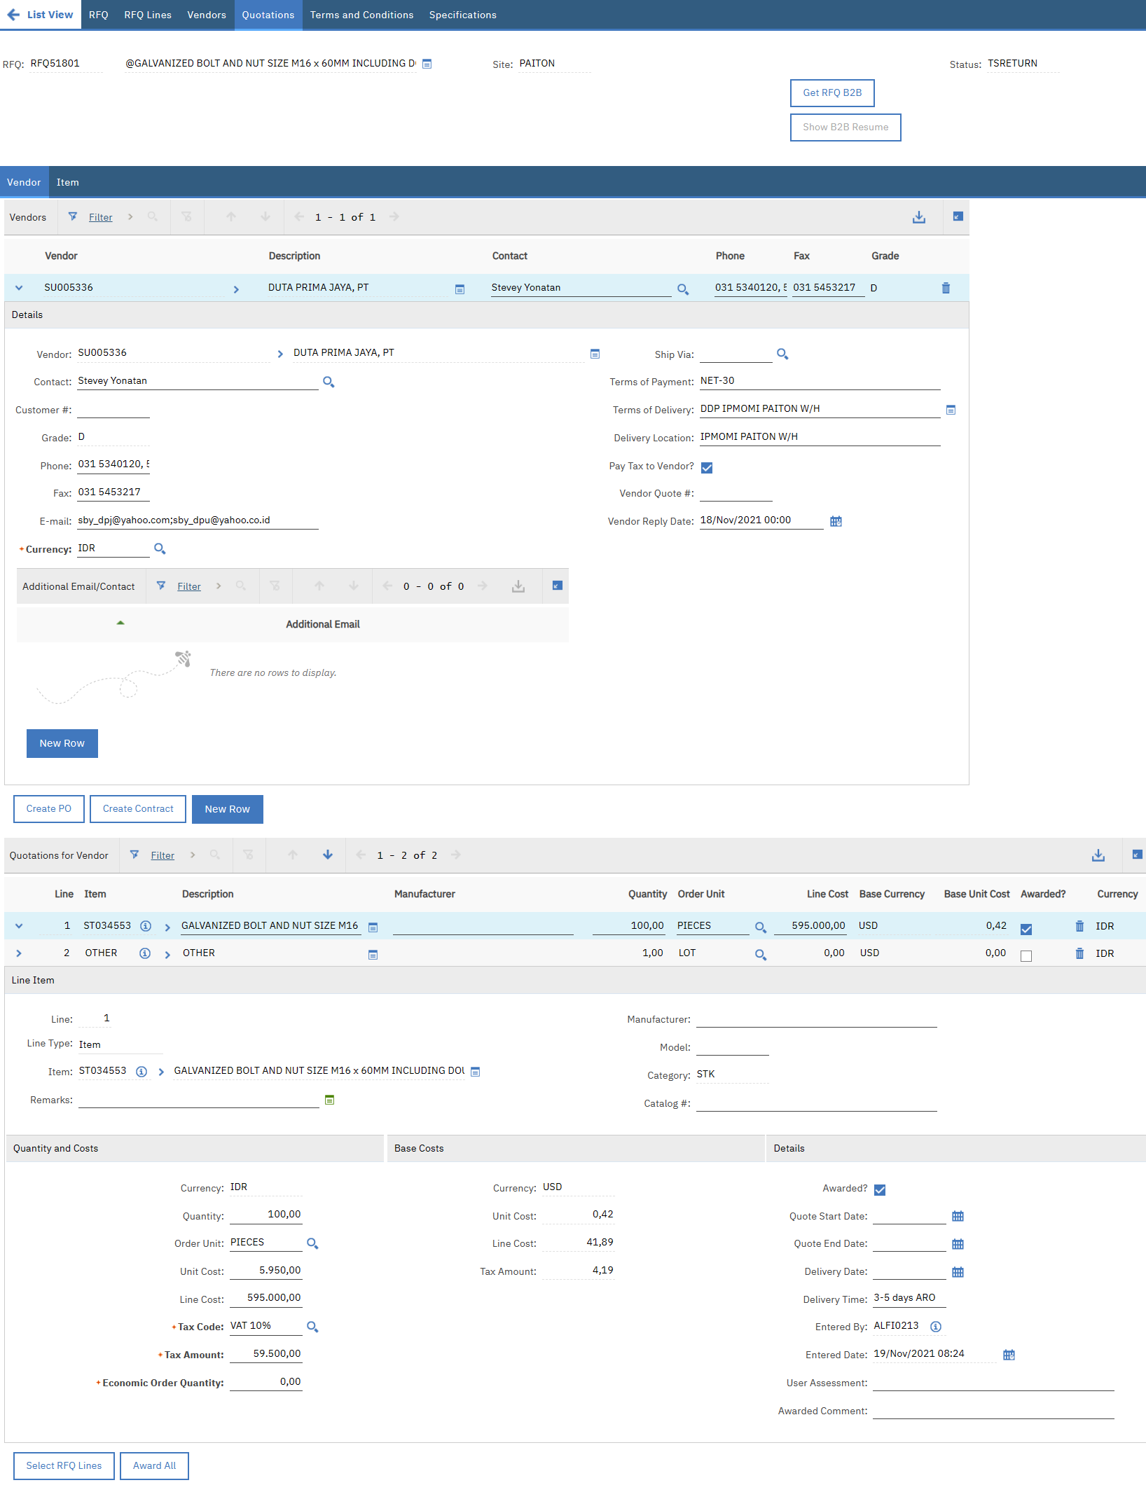Expand quotation line 2 details

coord(19,953)
